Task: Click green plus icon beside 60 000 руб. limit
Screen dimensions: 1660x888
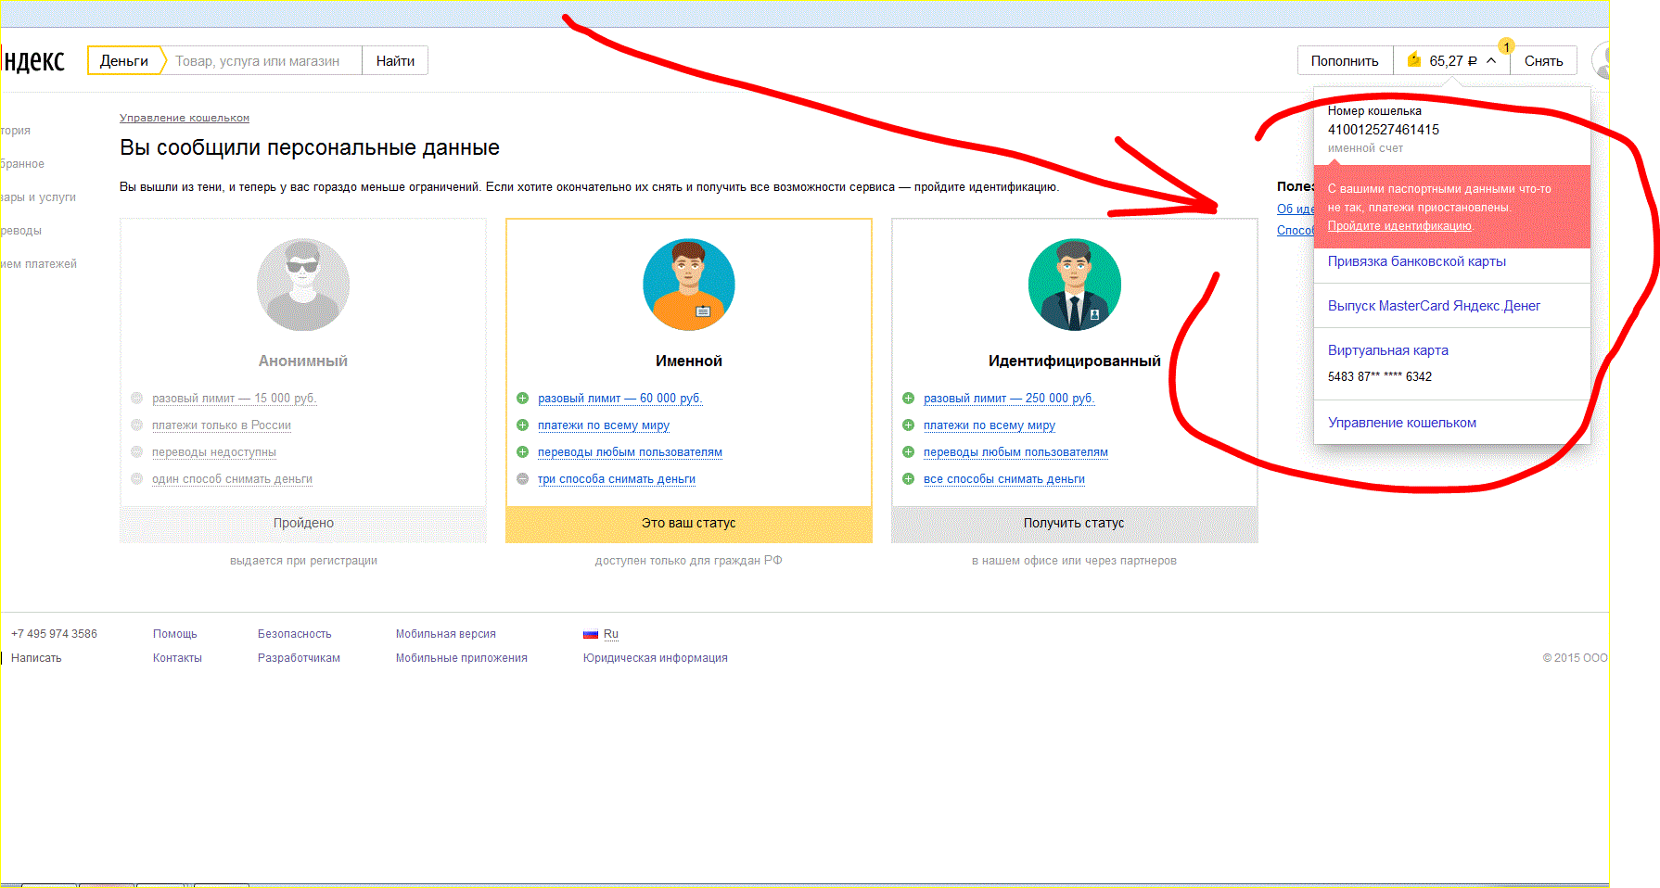Action: click(x=522, y=399)
